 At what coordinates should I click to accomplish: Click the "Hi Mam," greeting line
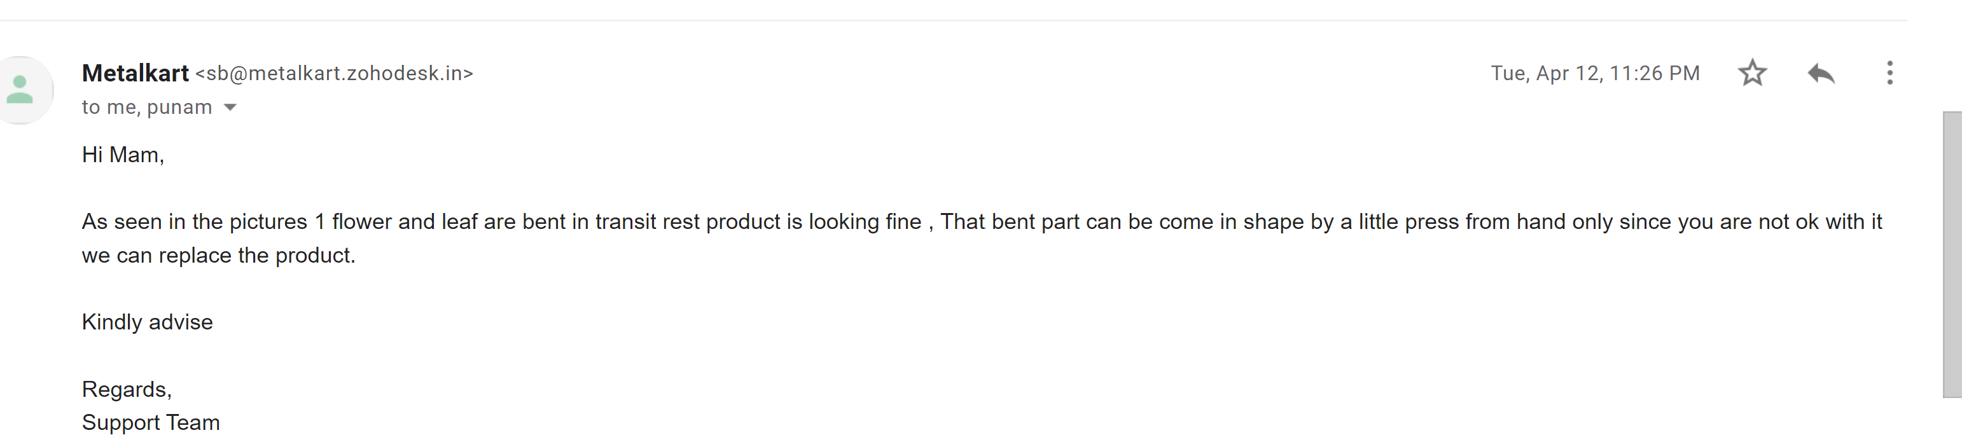[x=123, y=155]
